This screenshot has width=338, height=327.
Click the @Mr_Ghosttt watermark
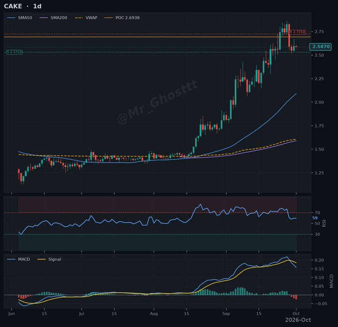158,102
